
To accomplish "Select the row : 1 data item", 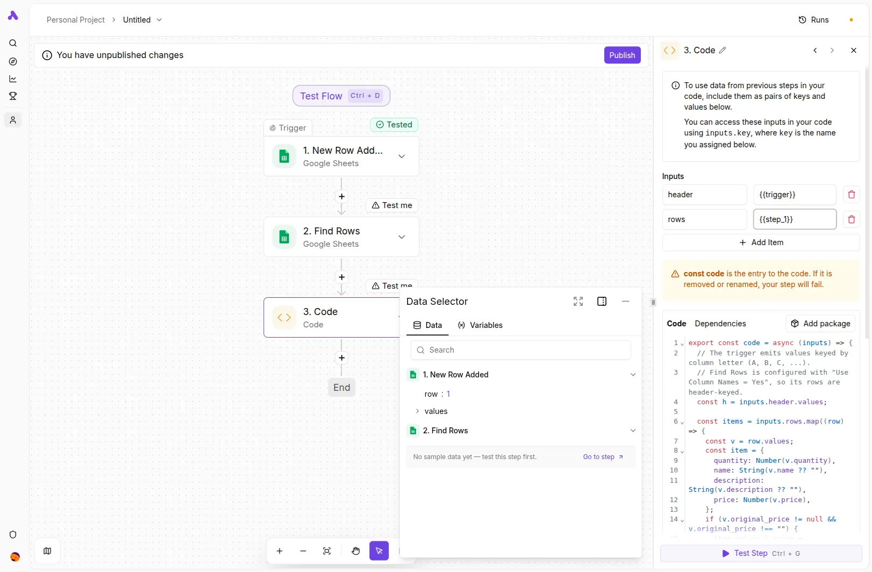I will pos(437,394).
